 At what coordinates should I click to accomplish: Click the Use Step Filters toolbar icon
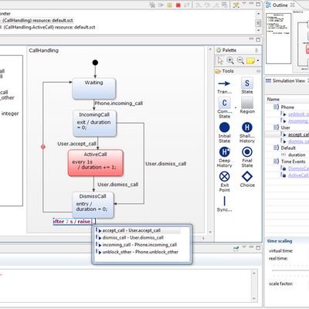236,5
